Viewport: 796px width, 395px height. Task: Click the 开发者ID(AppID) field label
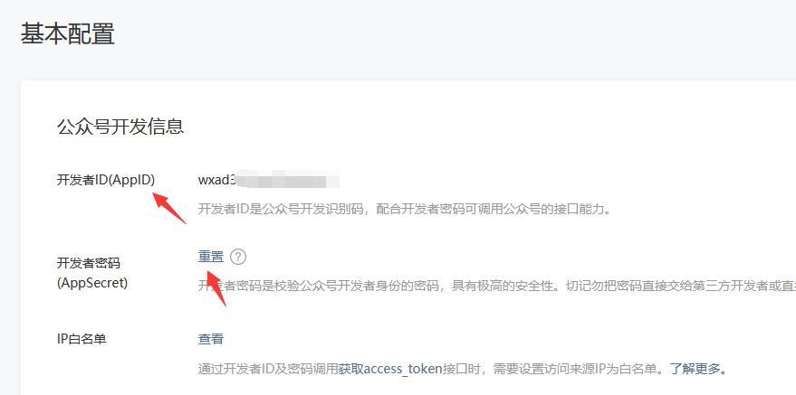(x=106, y=180)
